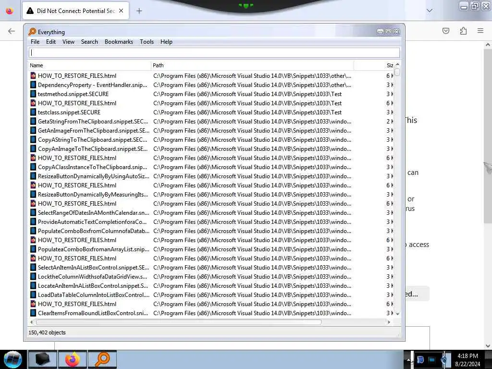Viewport: 492px width, 369px height.
Task: Click the vertical scrollbar thumb in results list
Action: click(x=397, y=72)
